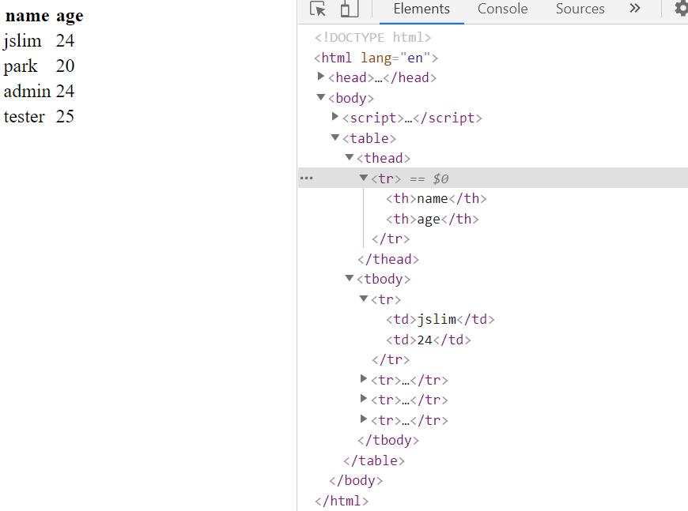Collapse the thead element node
Screen dimensions: 688x511
(350, 157)
